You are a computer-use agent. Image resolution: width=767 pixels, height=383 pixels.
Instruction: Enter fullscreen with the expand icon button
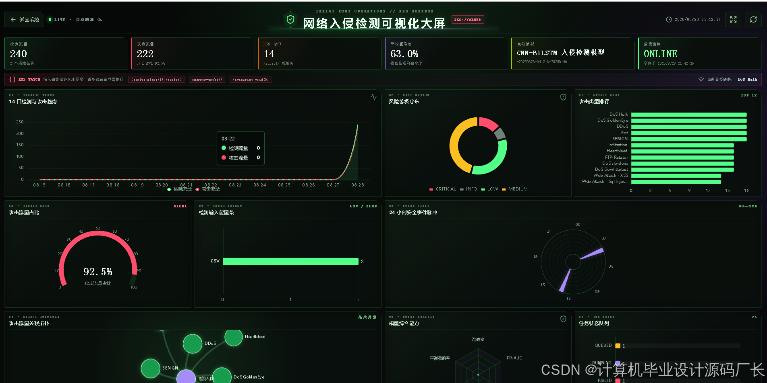click(733, 19)
